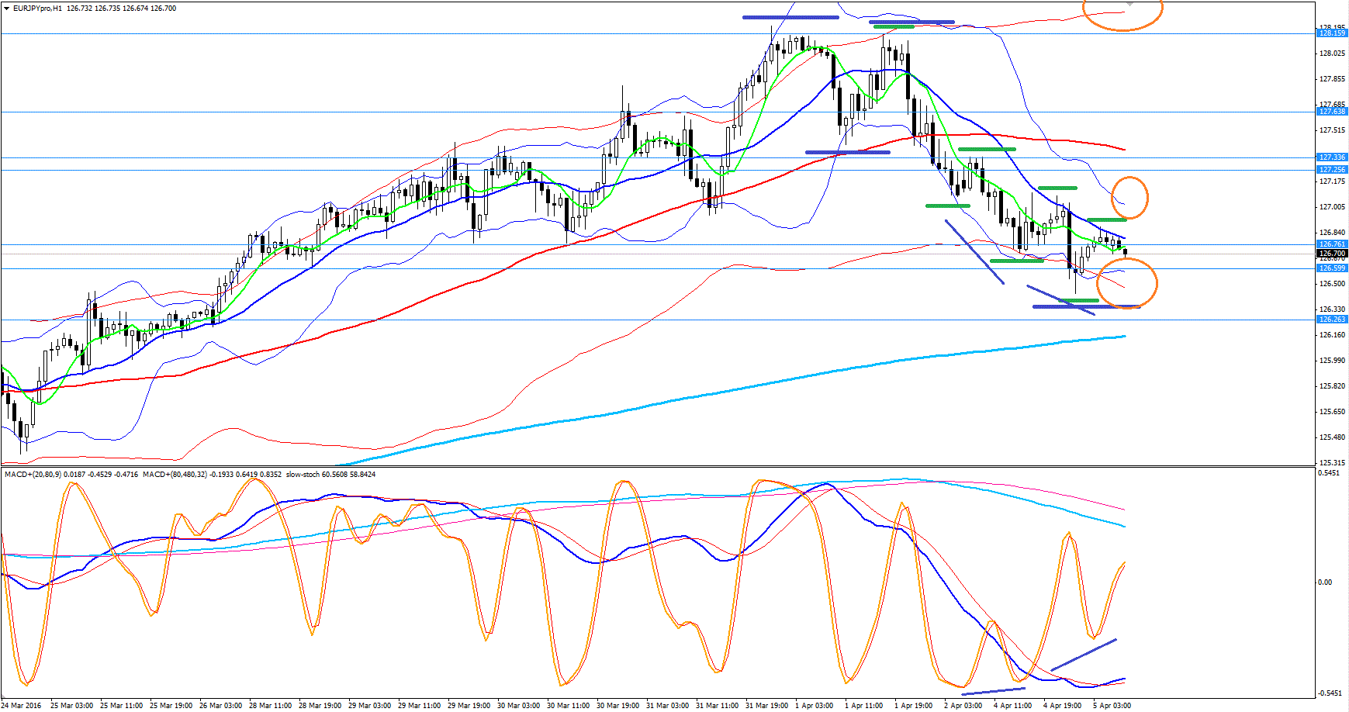
Task: Select the 126.599 horizontal line label
Action: click(x=1332, y=268)
